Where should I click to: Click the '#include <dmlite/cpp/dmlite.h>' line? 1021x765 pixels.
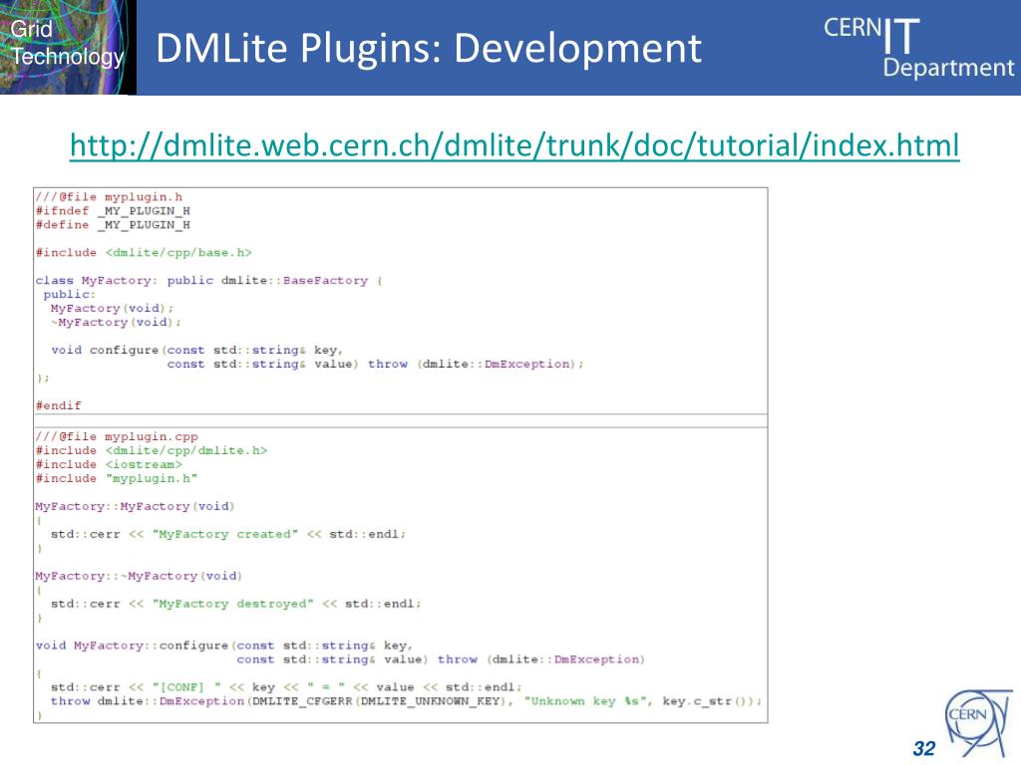pos(152,450)
